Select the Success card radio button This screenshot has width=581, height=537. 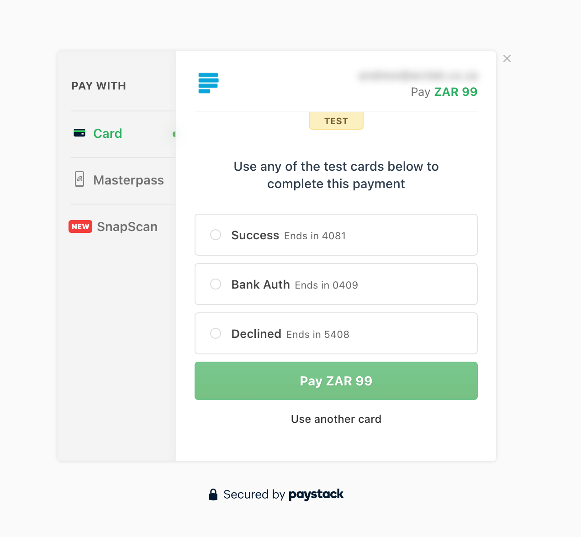tap(216, 235)
